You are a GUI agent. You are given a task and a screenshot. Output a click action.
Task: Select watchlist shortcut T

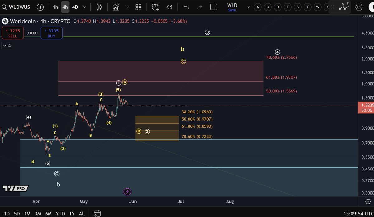(x=308, y=7)
